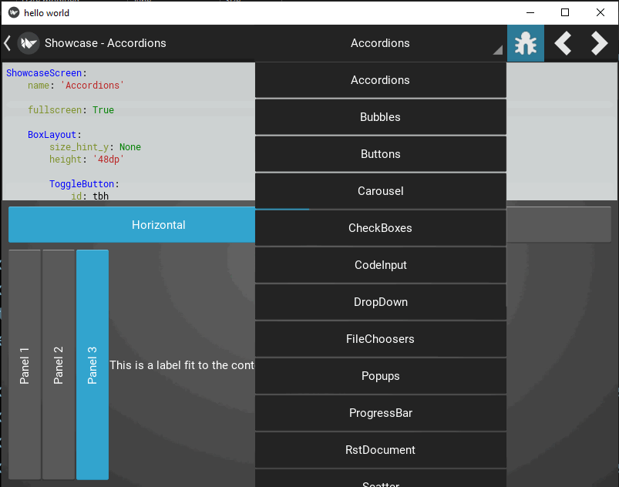Collapse accordion Panel 3
Viewport: 619px width, 487px height.
click(93, 364)
